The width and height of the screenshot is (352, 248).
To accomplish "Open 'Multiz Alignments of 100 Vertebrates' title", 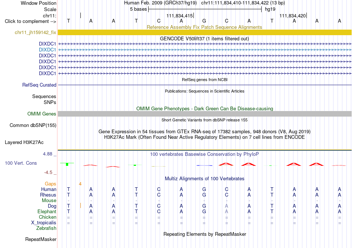I will coord(205,179).
